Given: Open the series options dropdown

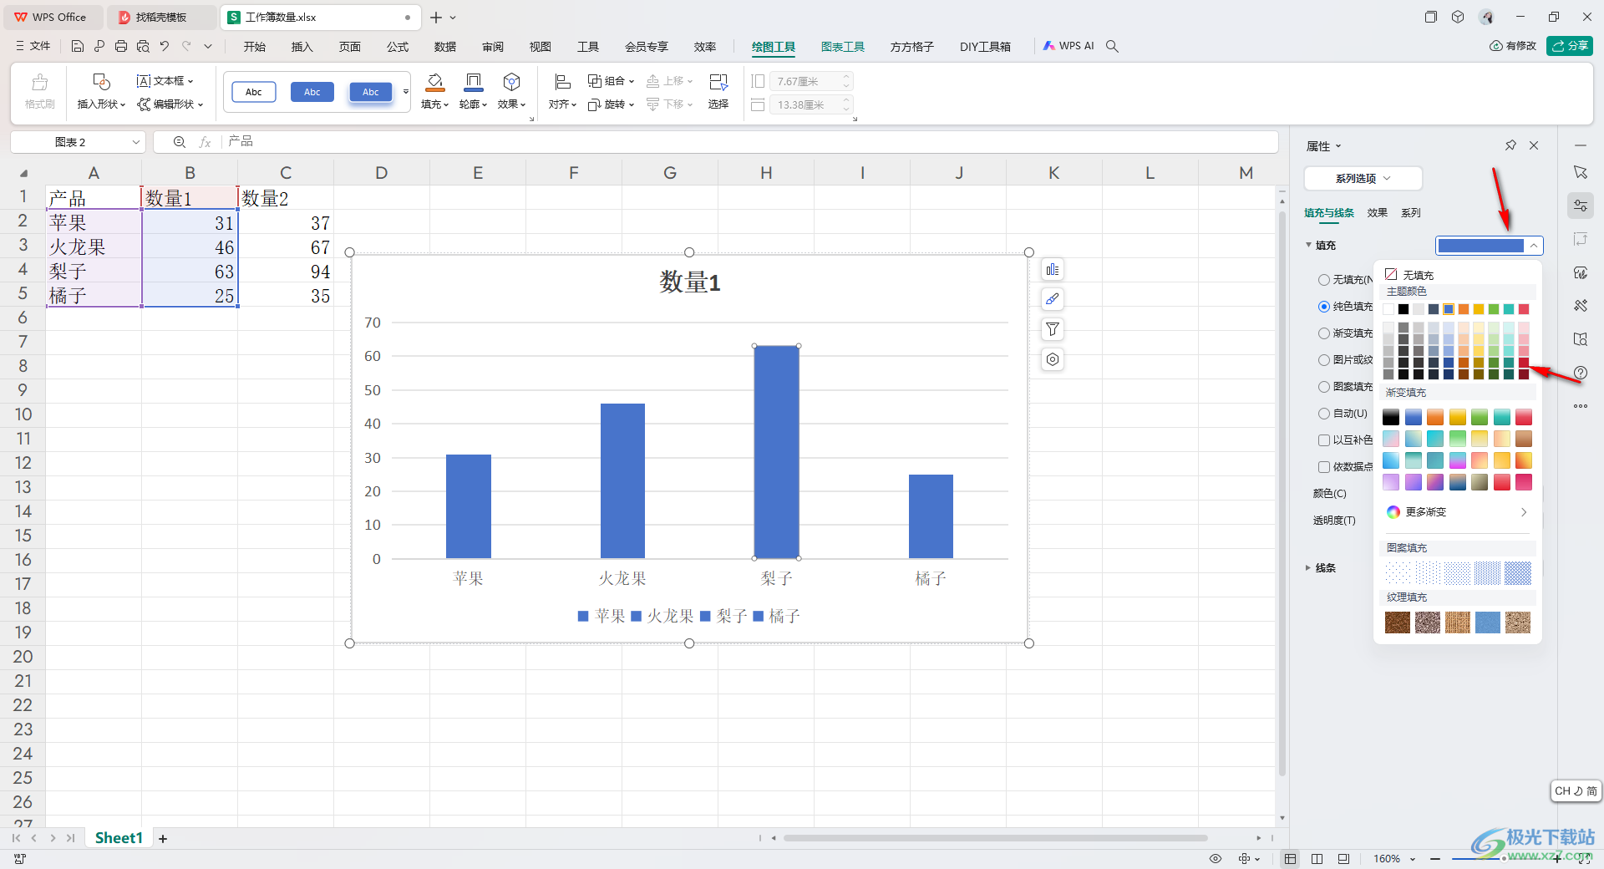Looking at the screenshot, I should 1363,178.
